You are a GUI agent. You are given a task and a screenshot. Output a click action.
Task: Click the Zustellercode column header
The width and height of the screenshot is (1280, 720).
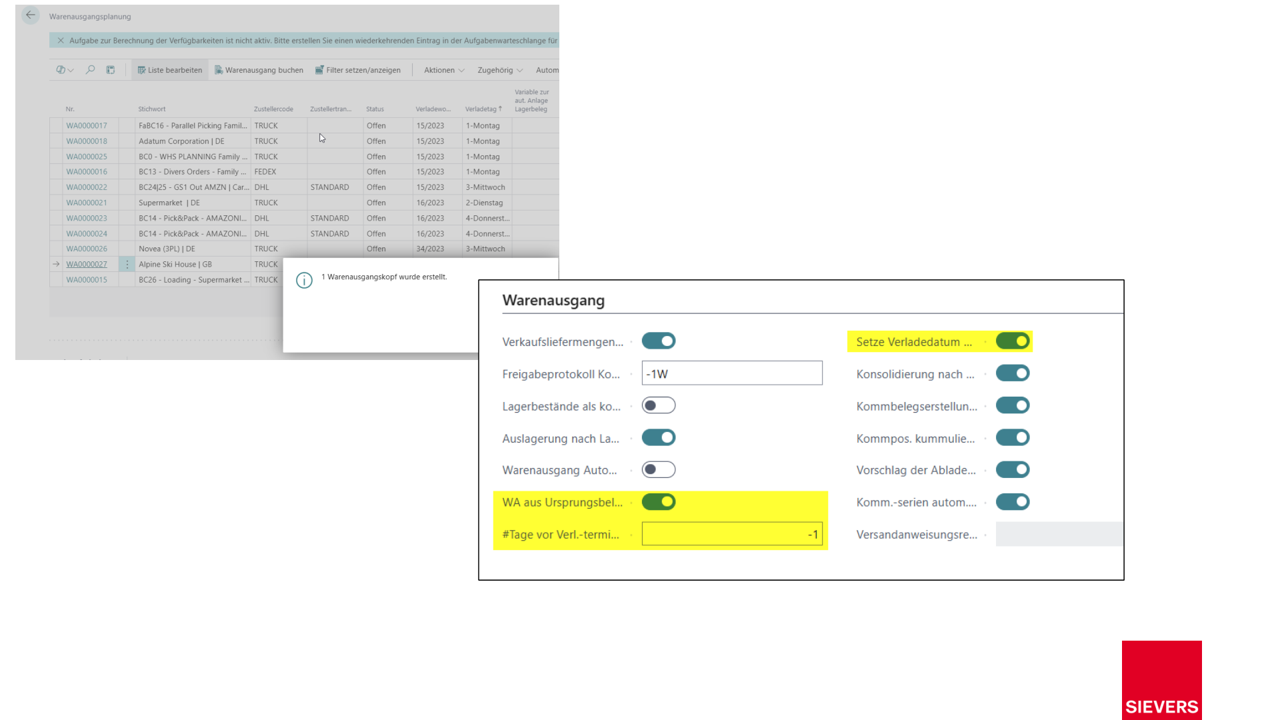click(273, 109)
